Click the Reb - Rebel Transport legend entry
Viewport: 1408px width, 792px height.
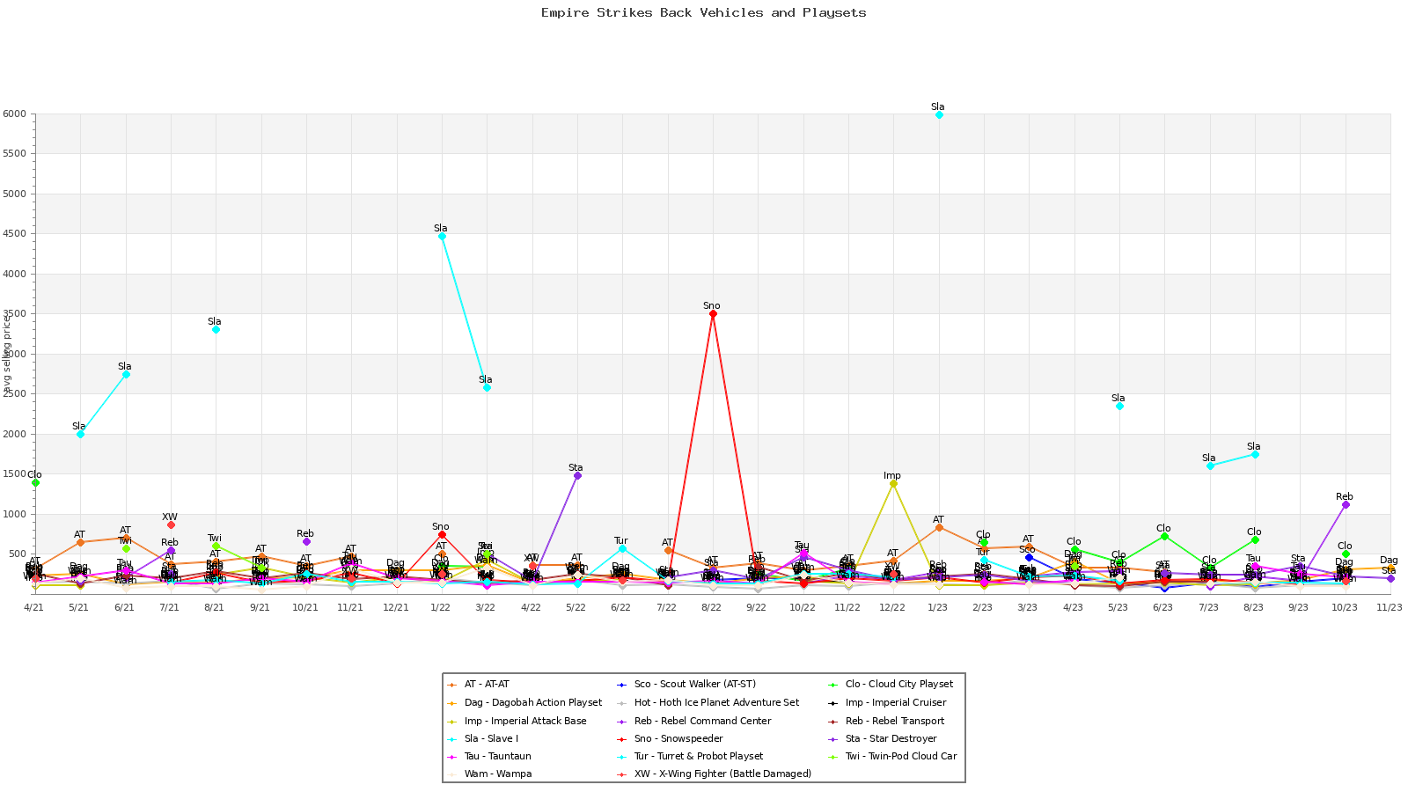[886, 721]
